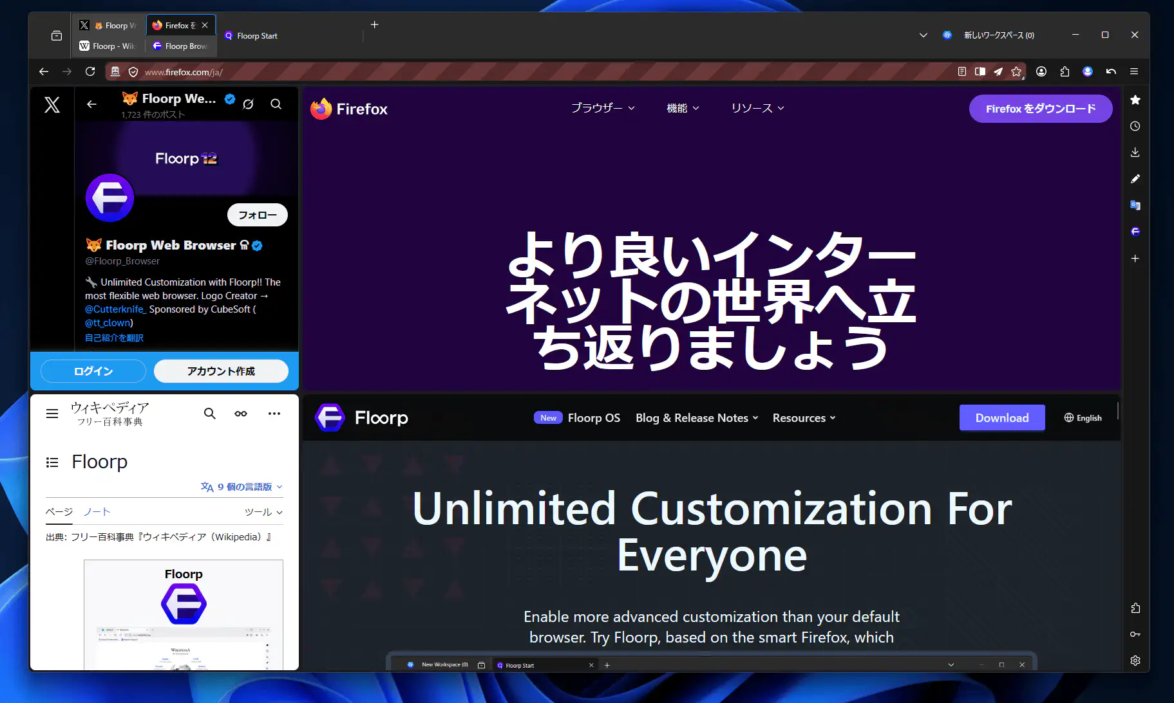Screen dimensions: 1174x703
Task: Send this tab using the paper plane icon
Action: click(999, 71)
